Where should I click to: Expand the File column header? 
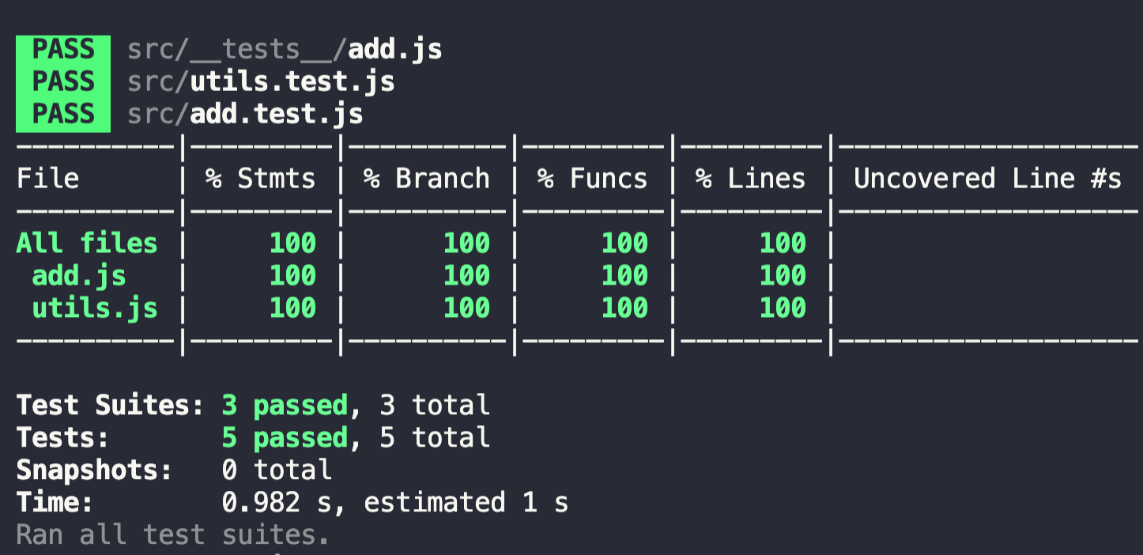point(47,178)
